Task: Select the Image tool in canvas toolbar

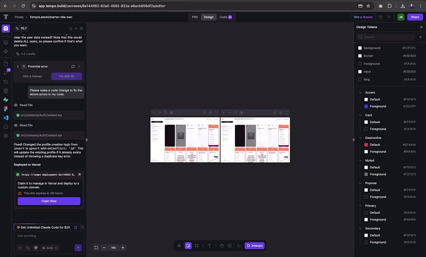Action: pyautogui.click(x=230, y=246)
